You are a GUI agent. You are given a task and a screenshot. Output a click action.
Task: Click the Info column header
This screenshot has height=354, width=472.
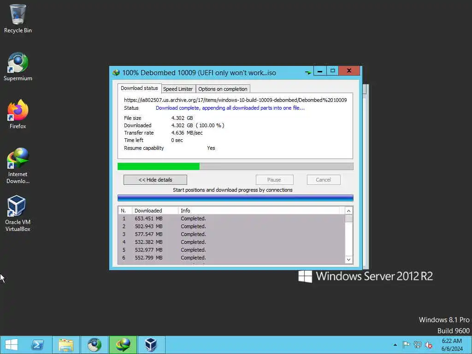point(259,210)
